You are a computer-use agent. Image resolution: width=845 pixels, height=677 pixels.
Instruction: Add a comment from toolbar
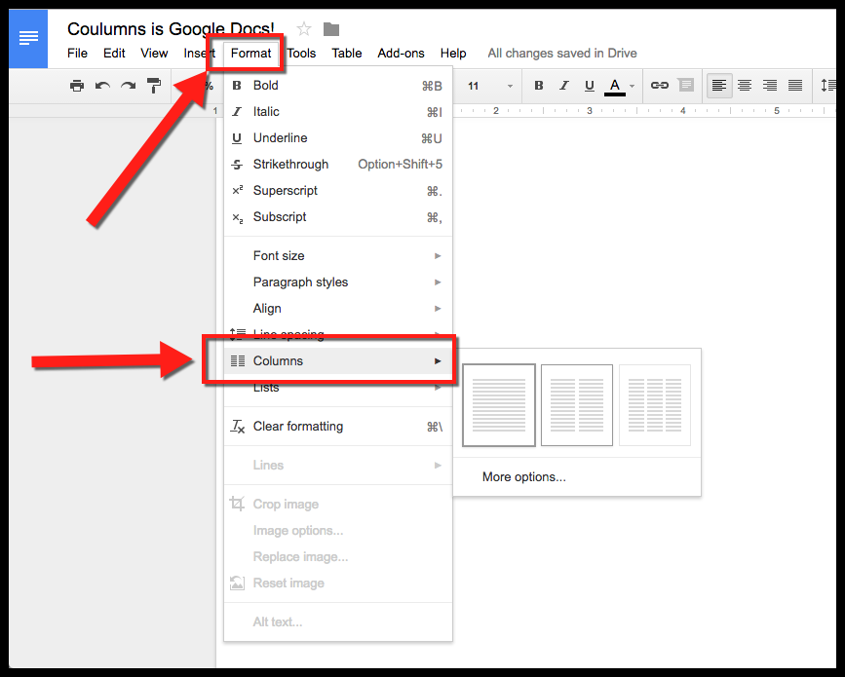(685, 85)
